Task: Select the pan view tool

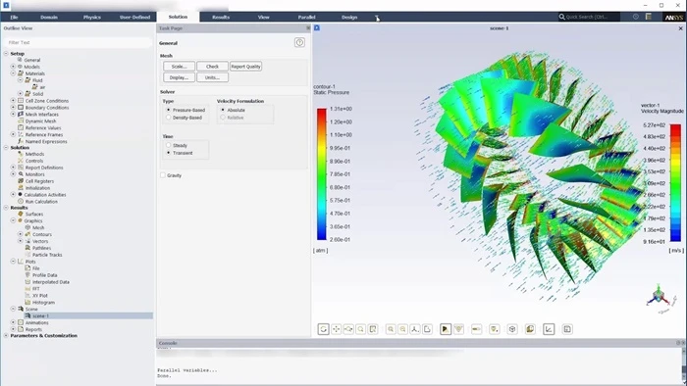Action: point(336,329)
